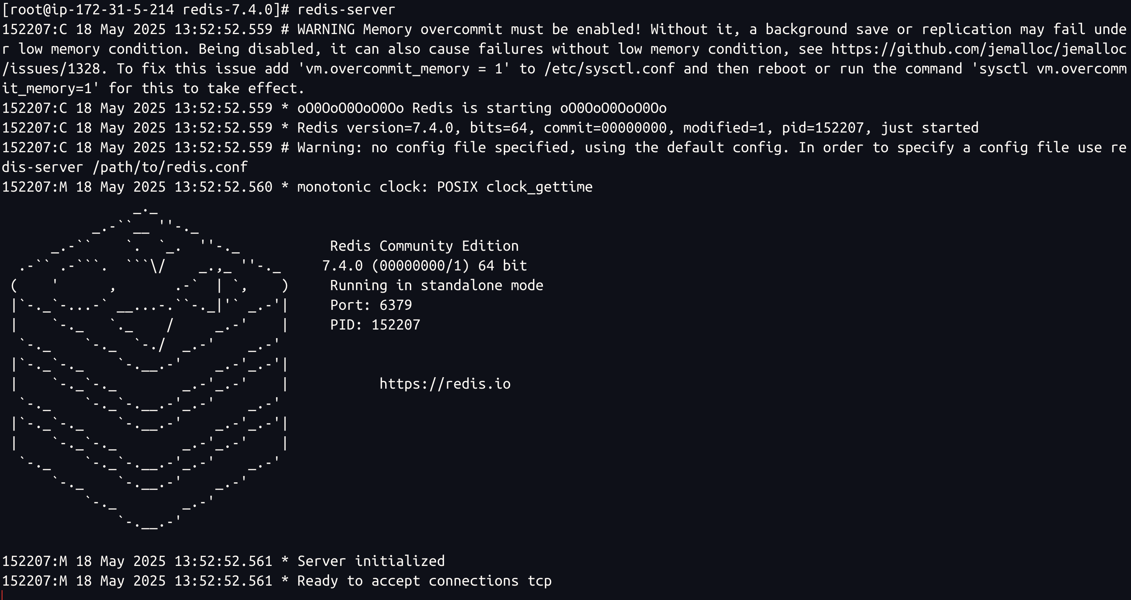Click the root@ip-172-31-5-214 shell prompt
The image size is (1131, 600).
(x=145, y=9)
